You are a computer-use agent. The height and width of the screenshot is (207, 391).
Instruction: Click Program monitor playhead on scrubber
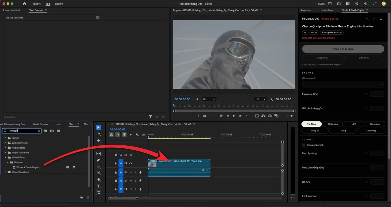tap(174, 105)
